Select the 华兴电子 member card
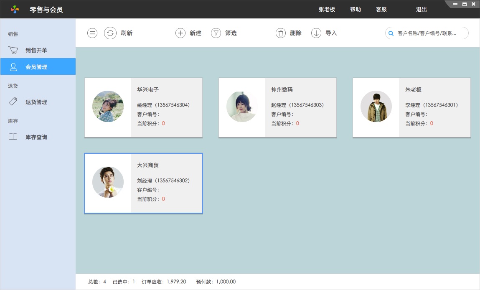The height and width of the screenshot is (290, 480). 143,107
